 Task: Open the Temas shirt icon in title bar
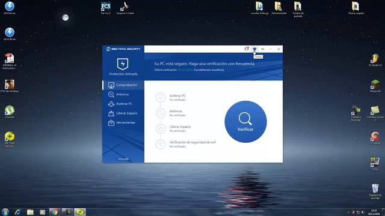254,49
